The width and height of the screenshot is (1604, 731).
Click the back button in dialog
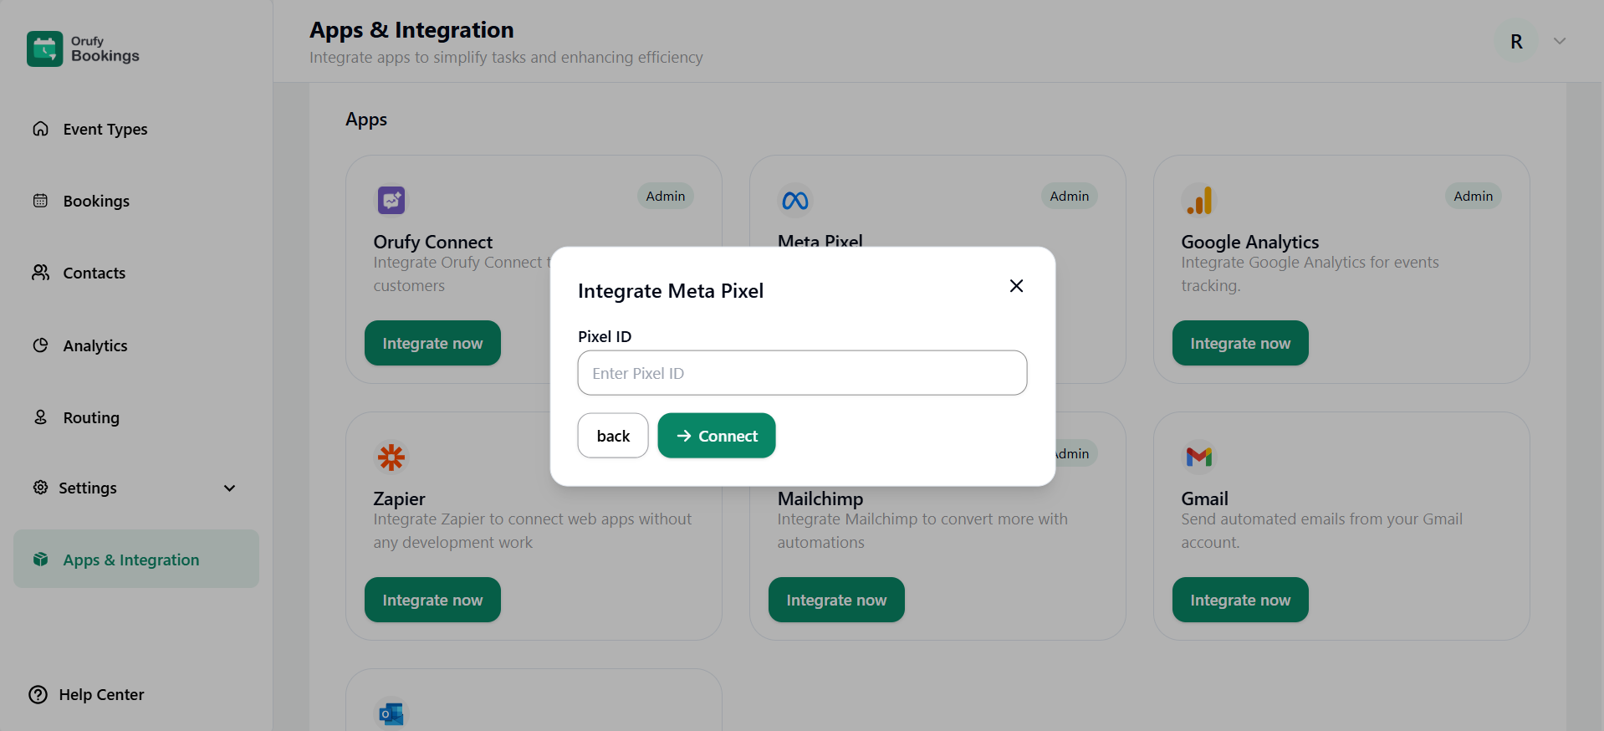[x=612, y=436]
